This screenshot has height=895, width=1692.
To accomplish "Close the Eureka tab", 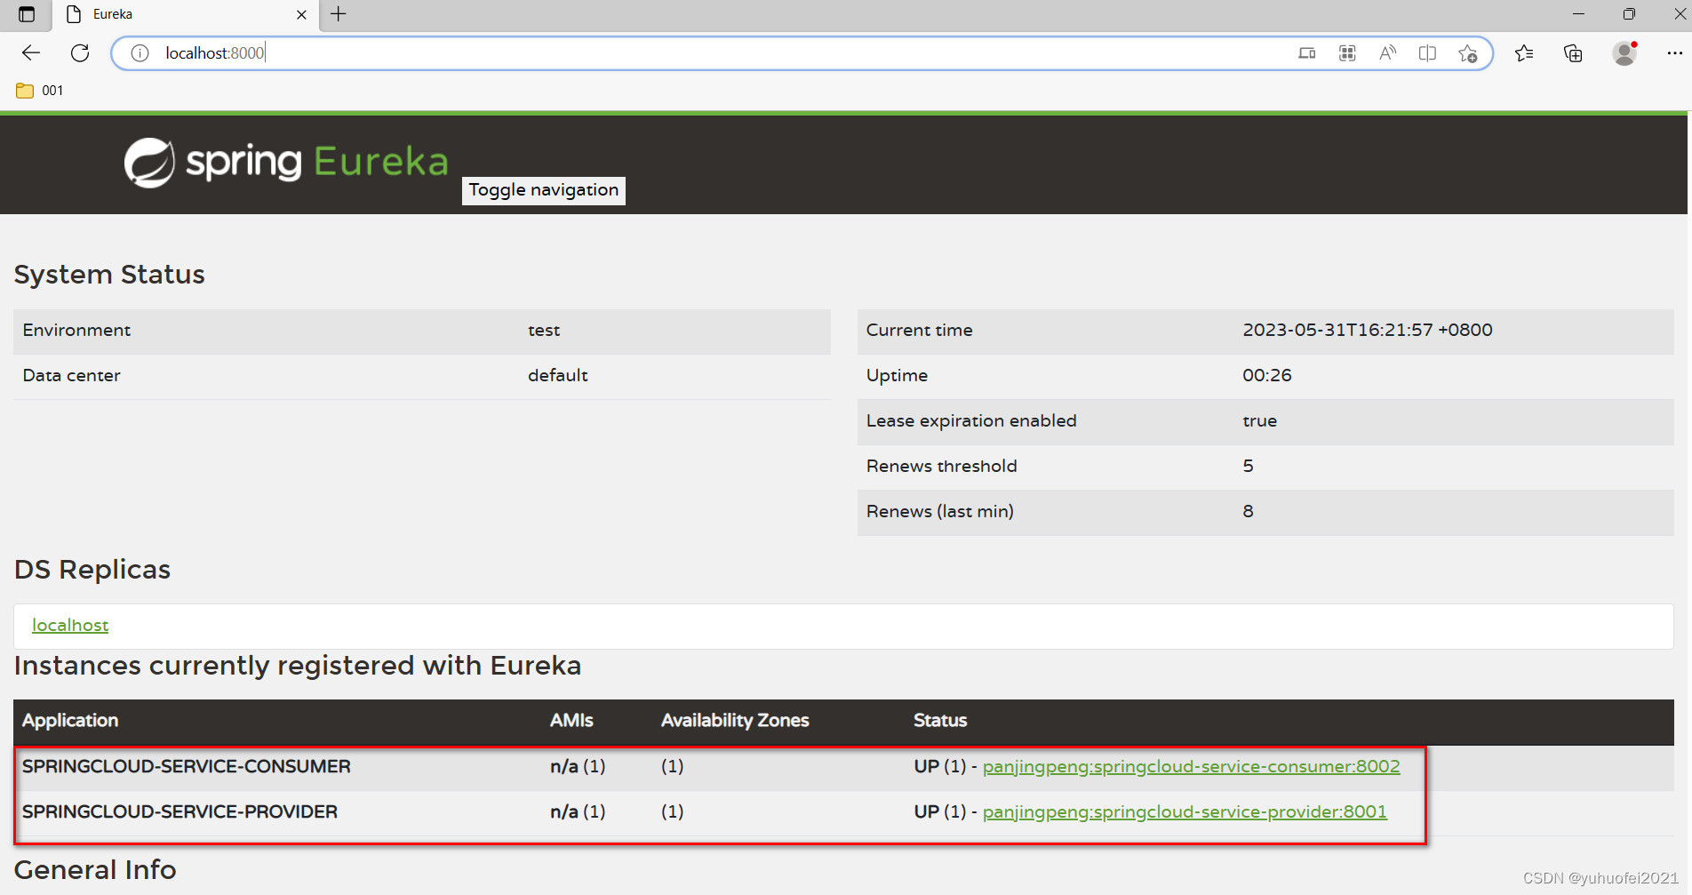I will [301, 14].
